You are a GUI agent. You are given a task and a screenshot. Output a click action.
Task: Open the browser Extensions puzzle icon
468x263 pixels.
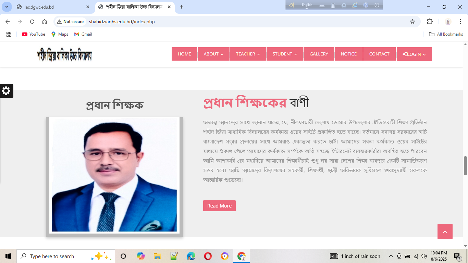pos(430,22)
